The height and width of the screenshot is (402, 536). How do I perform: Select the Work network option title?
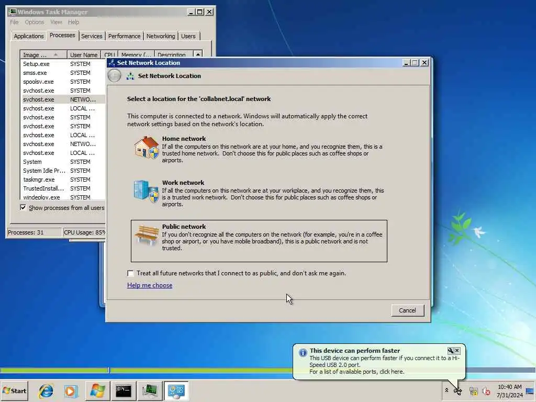[x=183, y=183]
